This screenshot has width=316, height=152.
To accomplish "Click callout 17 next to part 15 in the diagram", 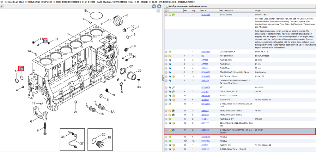I will point(21,69).
